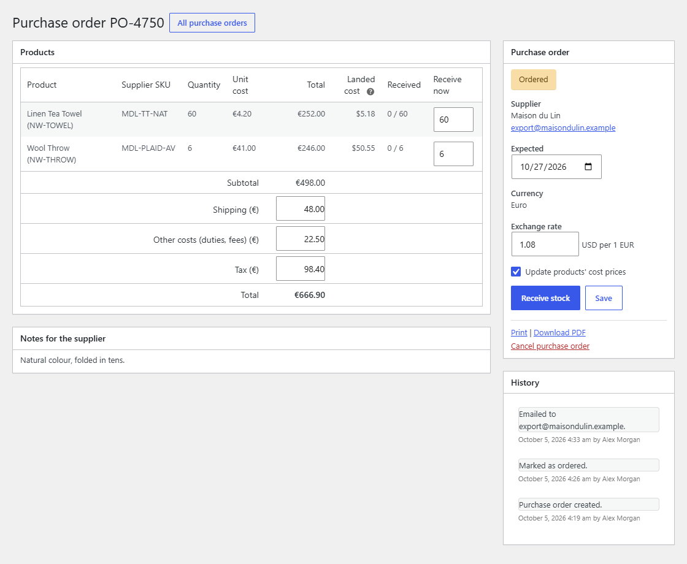
Task: Click the received count 0 / 60
Action: (397, 114)
